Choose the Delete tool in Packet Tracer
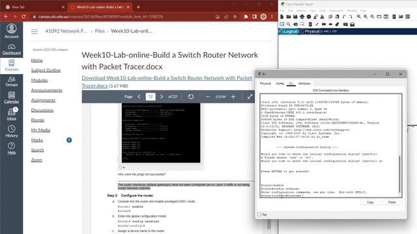The height and width of the screenshot is (234, 417). (x=295, y=24)
